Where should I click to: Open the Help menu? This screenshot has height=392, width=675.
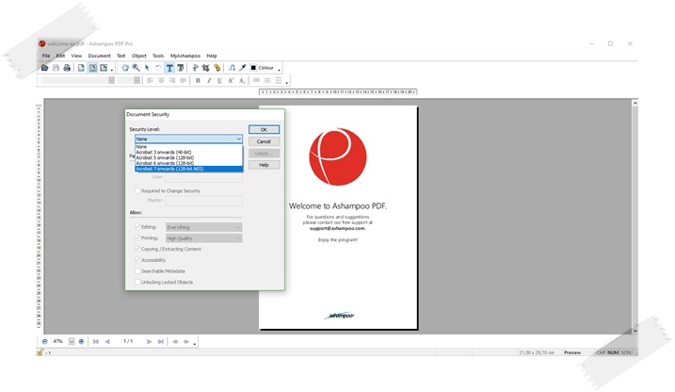[212, 56]
